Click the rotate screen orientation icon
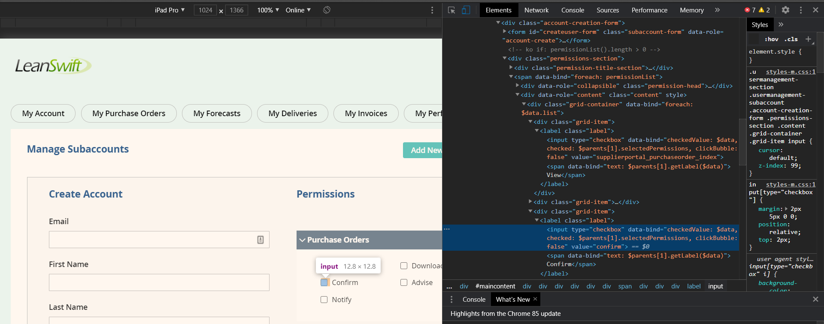The width and height of the screenshot is (824, 324). pos(327,10)
